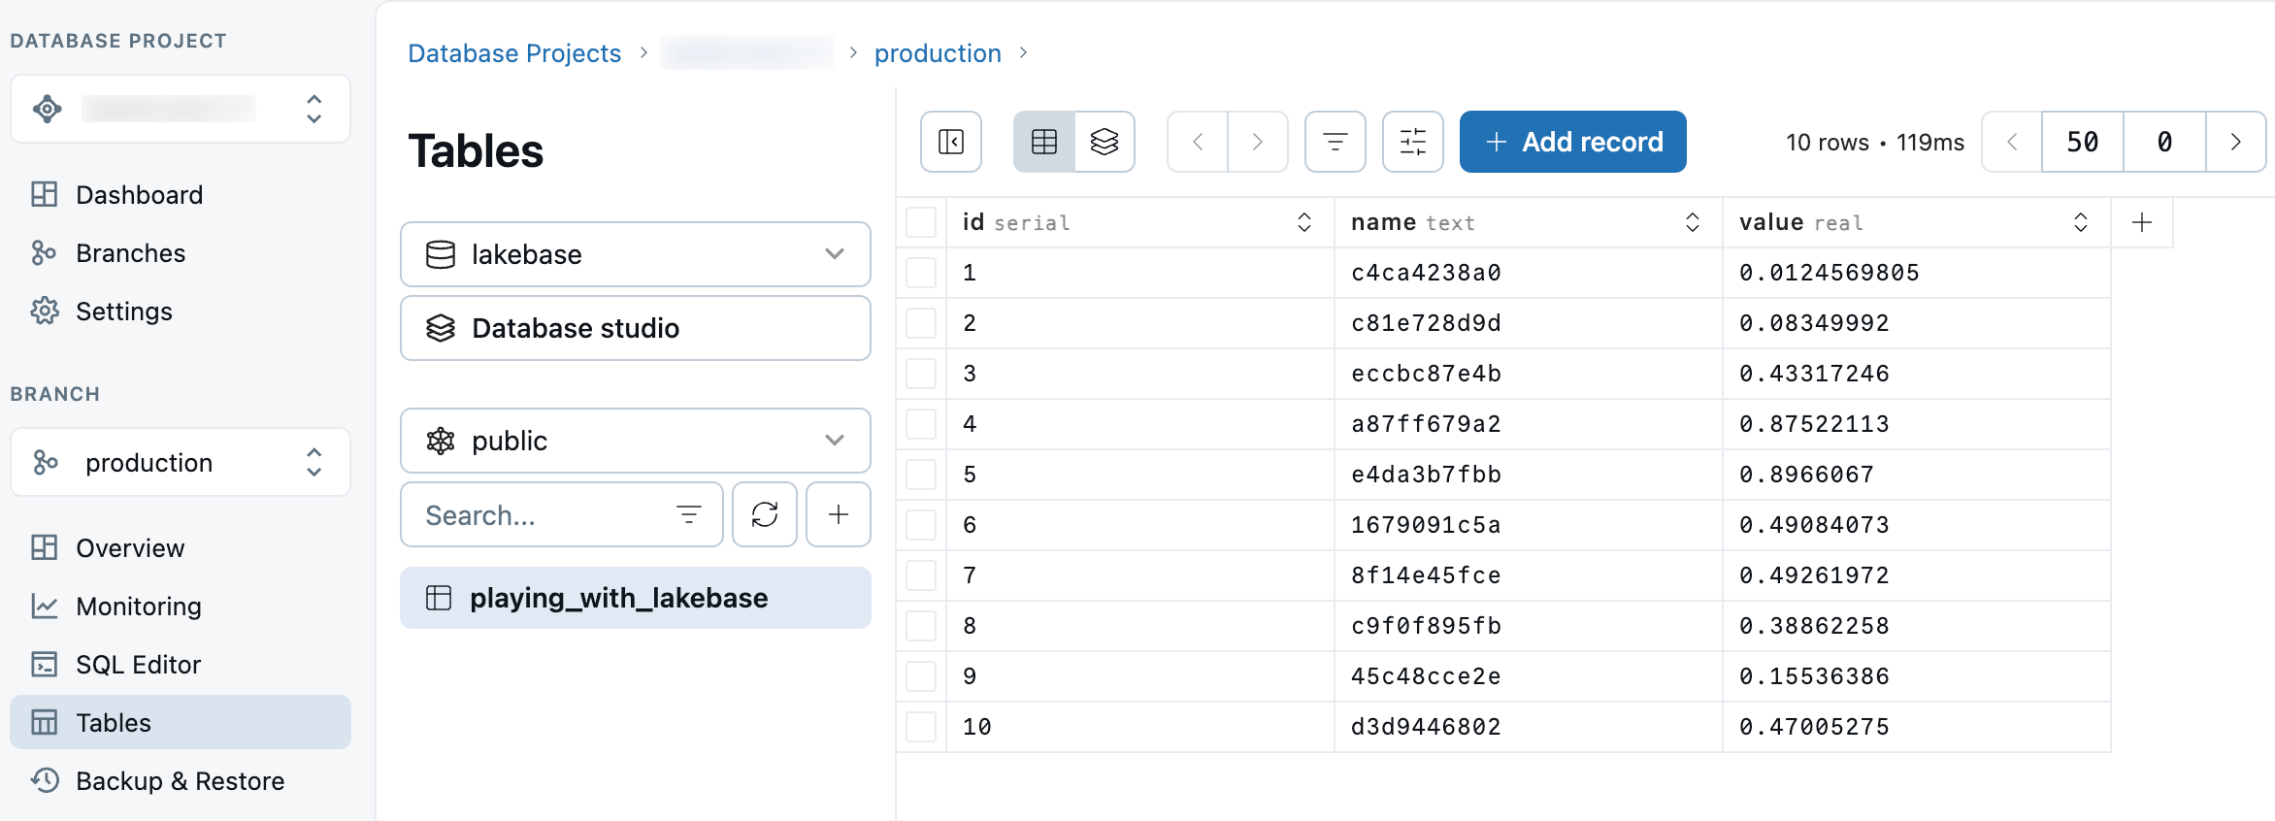Screen dimensions: 2275x821
Task: Open the production branch selector
Action: click(x=181, y=462)
